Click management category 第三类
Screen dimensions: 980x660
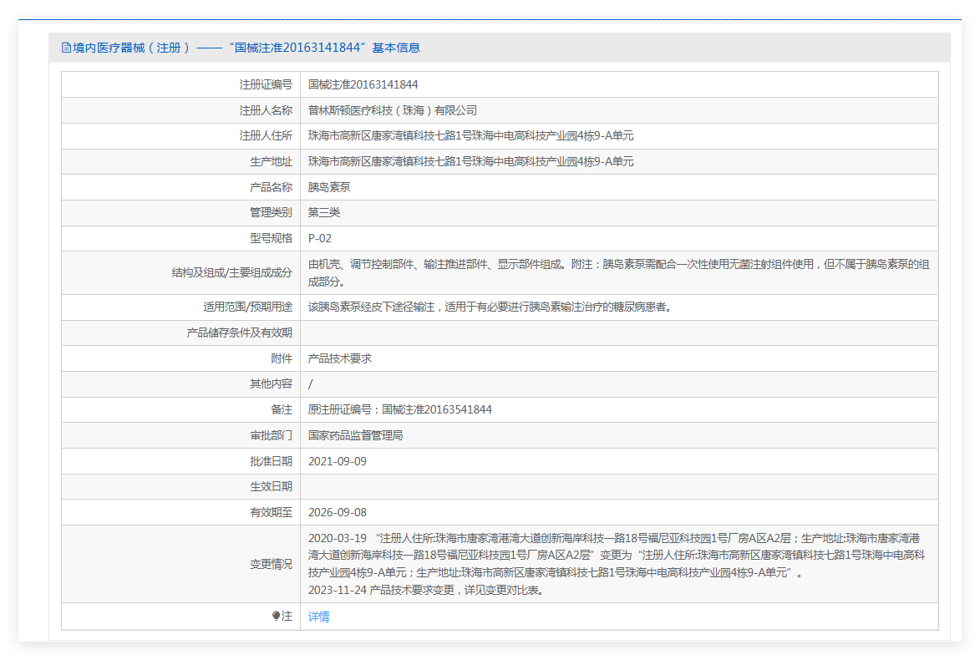point(324,212)
